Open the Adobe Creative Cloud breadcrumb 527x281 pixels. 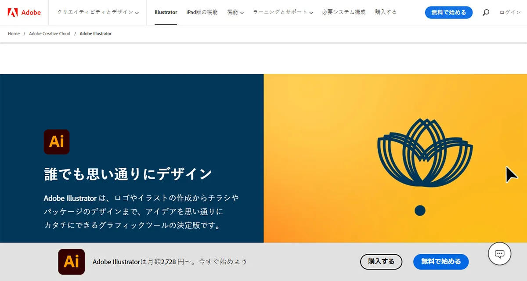coord(50,34)
